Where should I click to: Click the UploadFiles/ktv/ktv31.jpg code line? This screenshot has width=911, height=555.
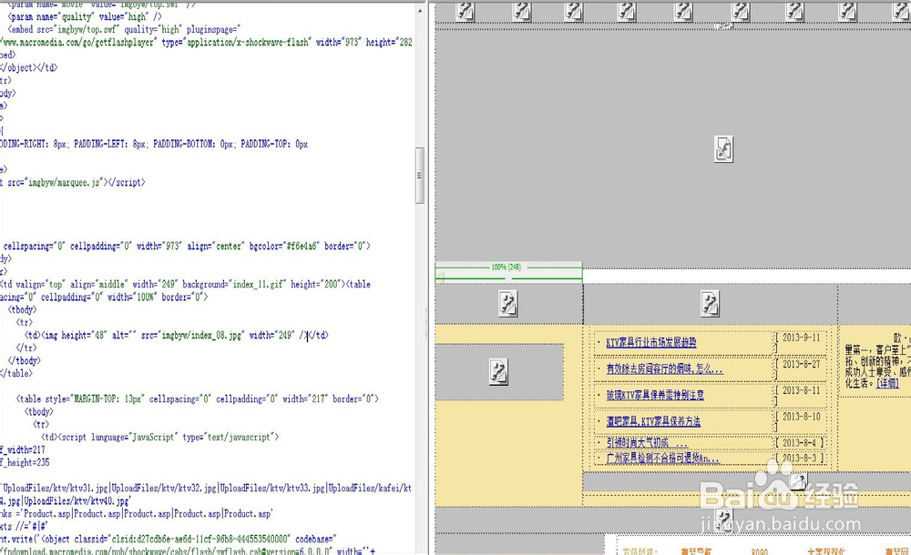pyautogui.click(x=206, y=489)
